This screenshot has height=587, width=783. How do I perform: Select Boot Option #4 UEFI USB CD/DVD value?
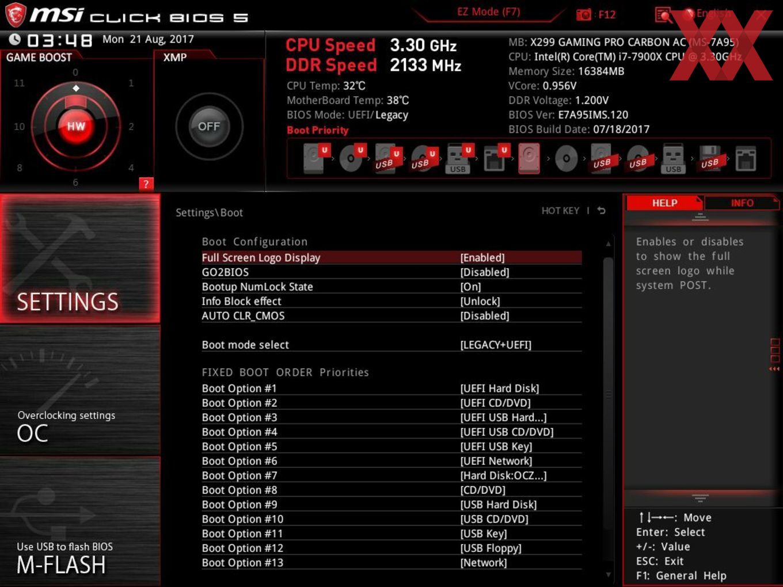click(x=507, y=432)
